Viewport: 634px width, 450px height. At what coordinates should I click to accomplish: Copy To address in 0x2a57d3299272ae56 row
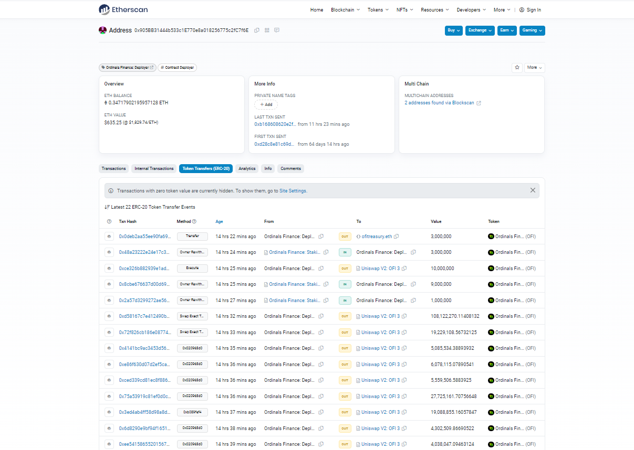click(x=413, y=301)
